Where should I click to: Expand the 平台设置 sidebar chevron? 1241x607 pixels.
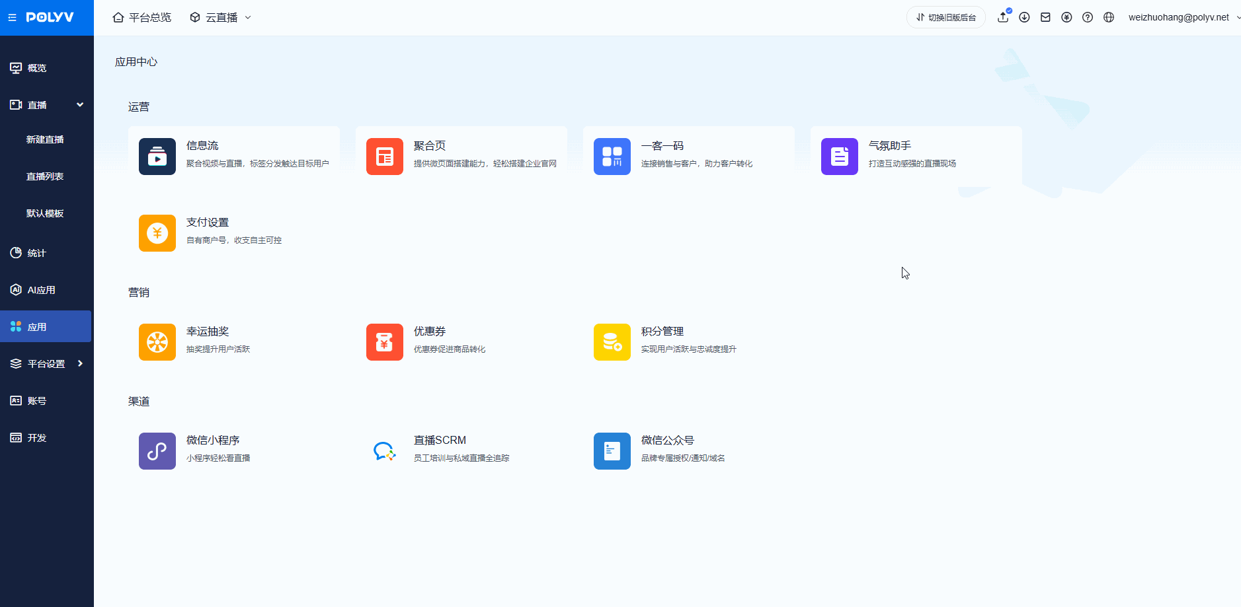coord(80,364)
